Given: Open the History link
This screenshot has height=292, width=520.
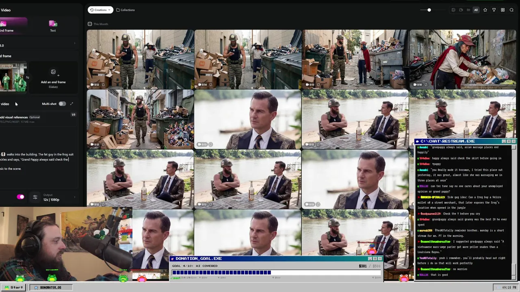Looking at the screenshot, I should point(53,86).
